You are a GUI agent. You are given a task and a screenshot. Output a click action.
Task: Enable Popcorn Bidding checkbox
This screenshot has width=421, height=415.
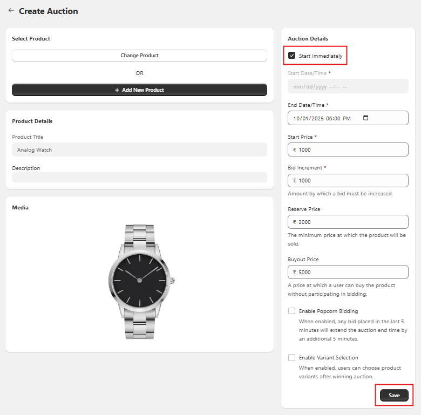coord(292,311)
